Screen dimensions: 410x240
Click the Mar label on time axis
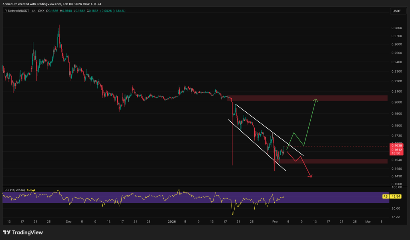(x=368, y=221)
